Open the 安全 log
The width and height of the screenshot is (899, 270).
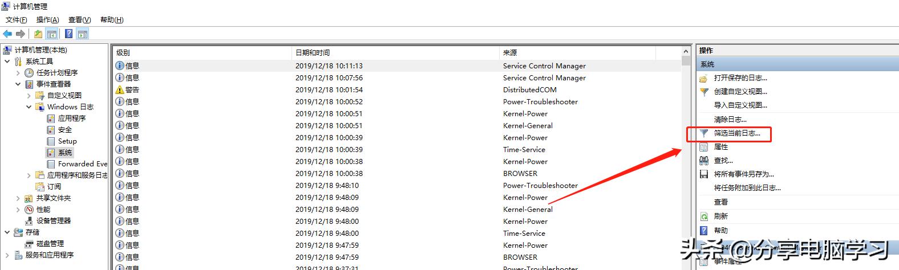(65, 130)
